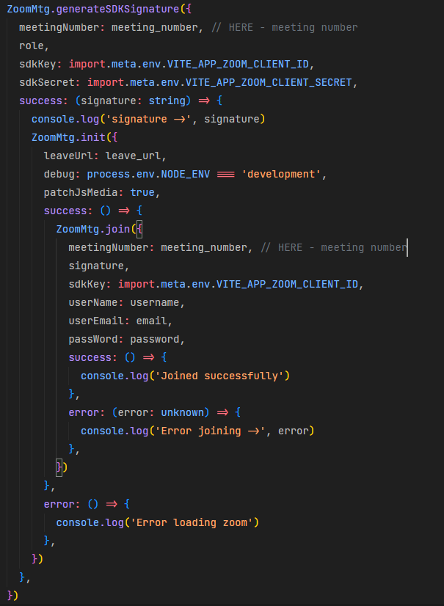
Task: Click the 'role,' shorthand property line
Action: (x=34, y=45)
